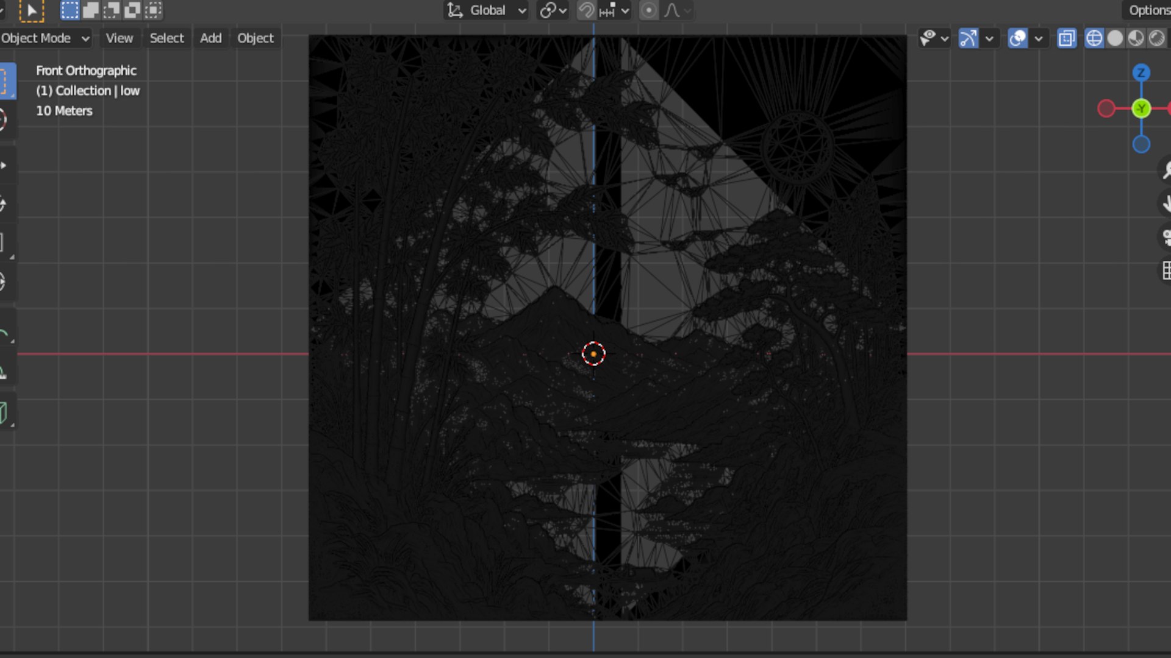Open the gizmo settings dropdown arrow
This screenshot has width=1171, height=658.
989,38
